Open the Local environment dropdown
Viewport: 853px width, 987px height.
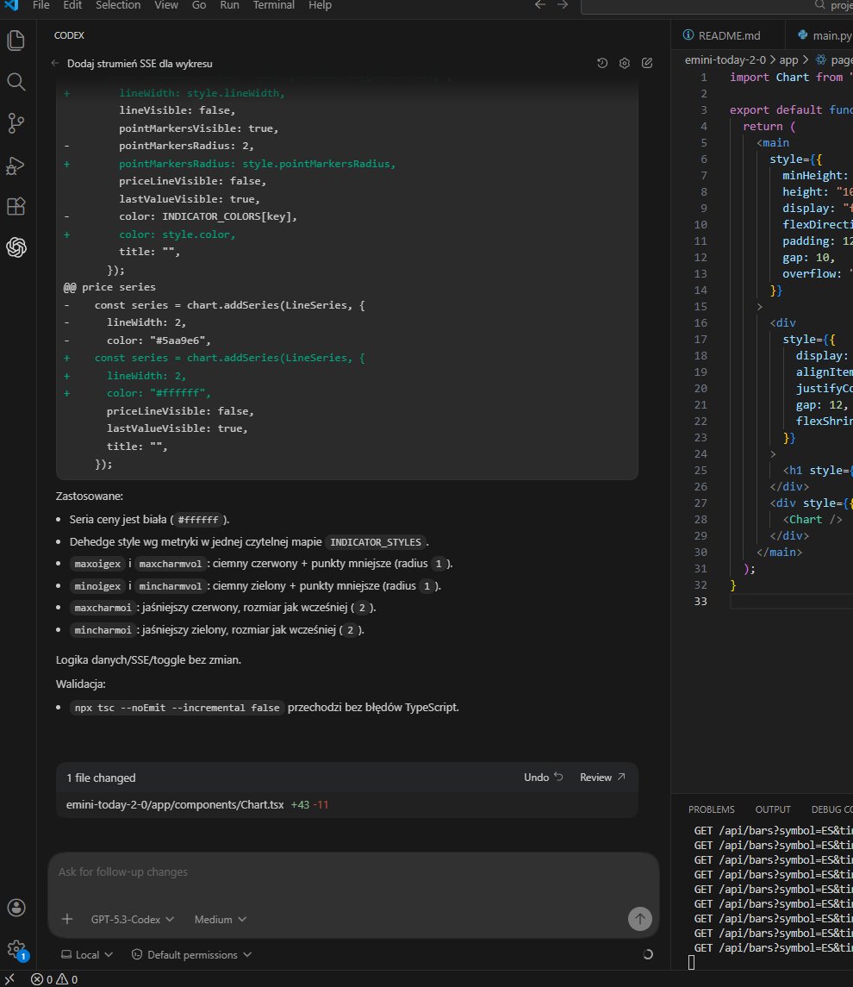click(x=87, y=955)
